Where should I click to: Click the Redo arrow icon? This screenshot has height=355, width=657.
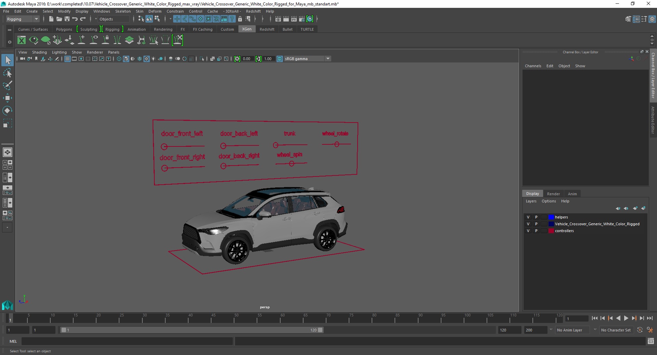coord(83,19)
